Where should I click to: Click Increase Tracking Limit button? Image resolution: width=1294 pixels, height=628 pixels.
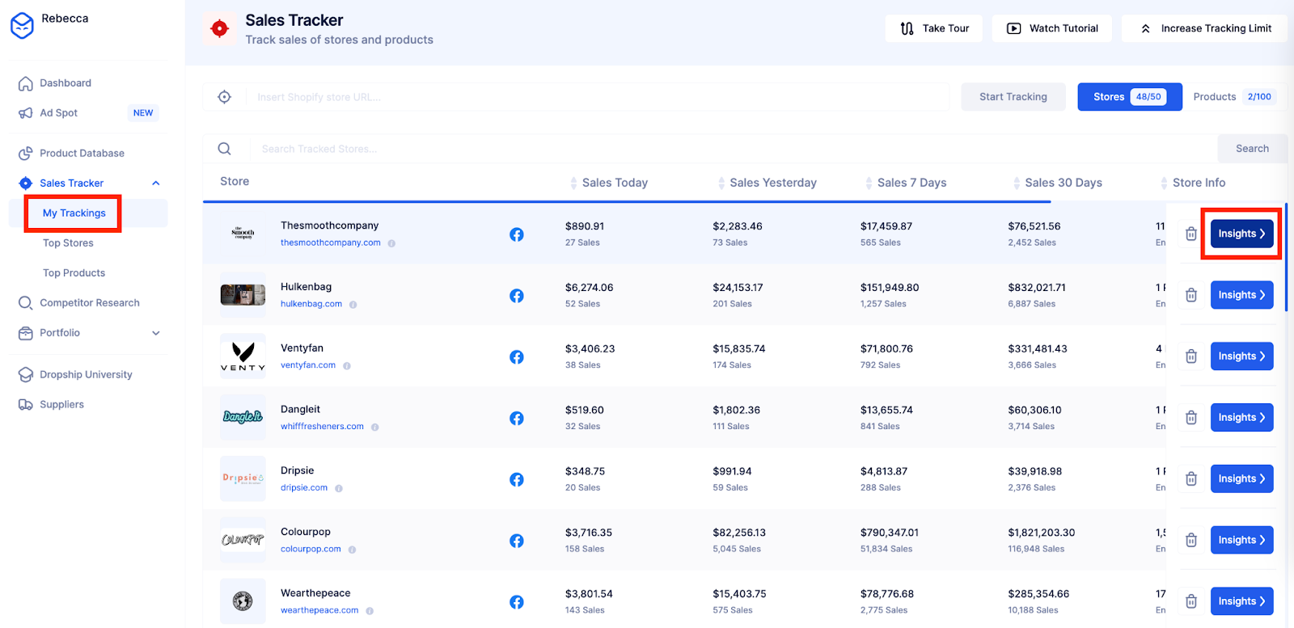coord(1205,28)
